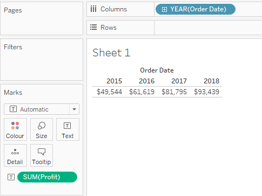The width and height of the screenshot is (262, 196).
Task: Click the Filters shelf label
Action: tap(13, 47)
